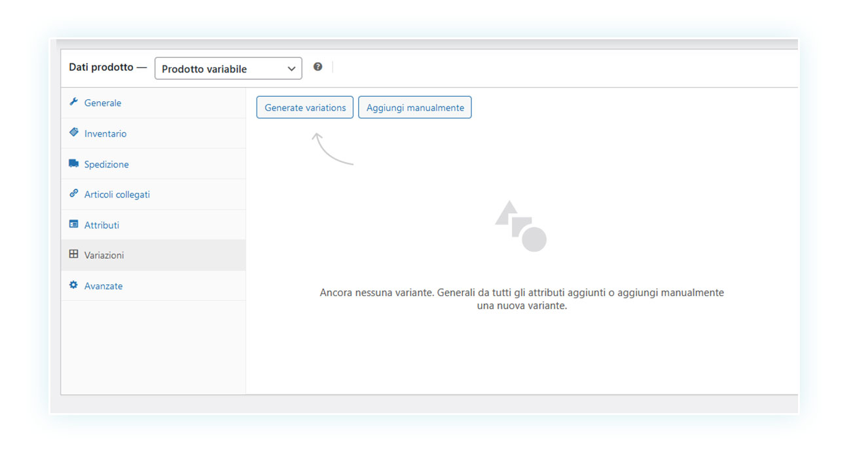The height and width of the screenshot is (470, 851).
Task: Click the 'Ancora nessuna variante' message text
Action: pos(522,299)
